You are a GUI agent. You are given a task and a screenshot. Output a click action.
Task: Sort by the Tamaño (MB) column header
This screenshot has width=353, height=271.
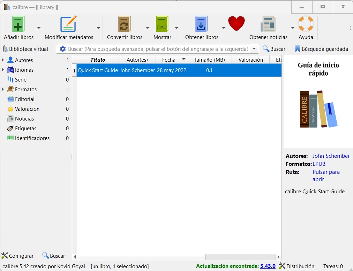click(x=209, y=60)
